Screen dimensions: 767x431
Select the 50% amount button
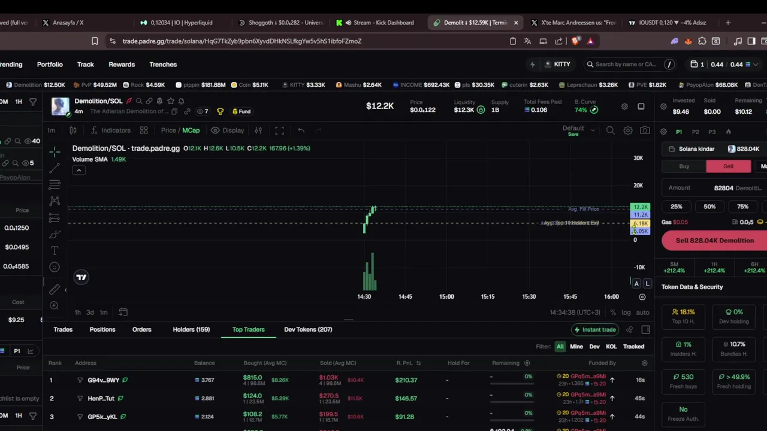click(709, 207)
